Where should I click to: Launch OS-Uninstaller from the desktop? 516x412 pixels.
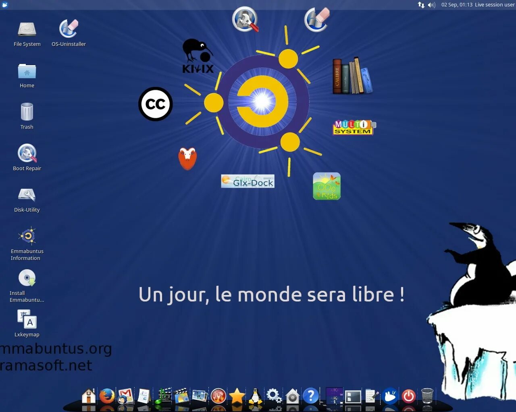pos(69,34)
